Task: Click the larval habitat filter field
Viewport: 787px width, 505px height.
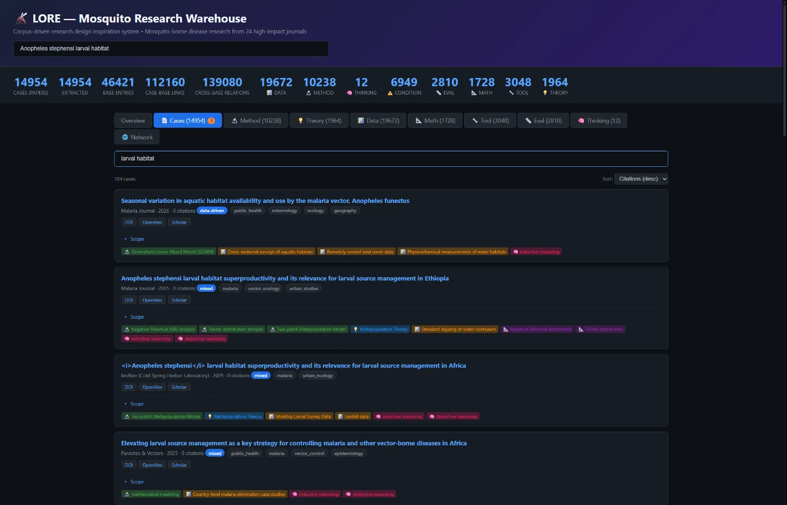Action: pyautogui.click(x=391, y=159)
